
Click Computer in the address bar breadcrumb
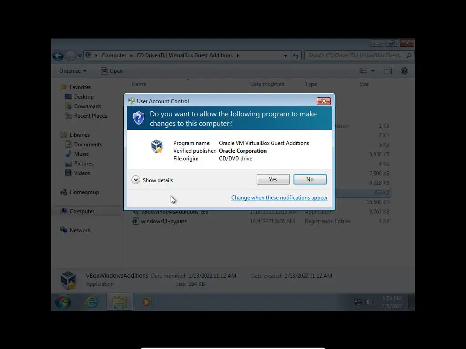tap(114, 55)
